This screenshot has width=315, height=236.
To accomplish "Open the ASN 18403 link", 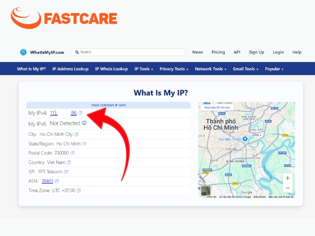I will pos(47,181).
